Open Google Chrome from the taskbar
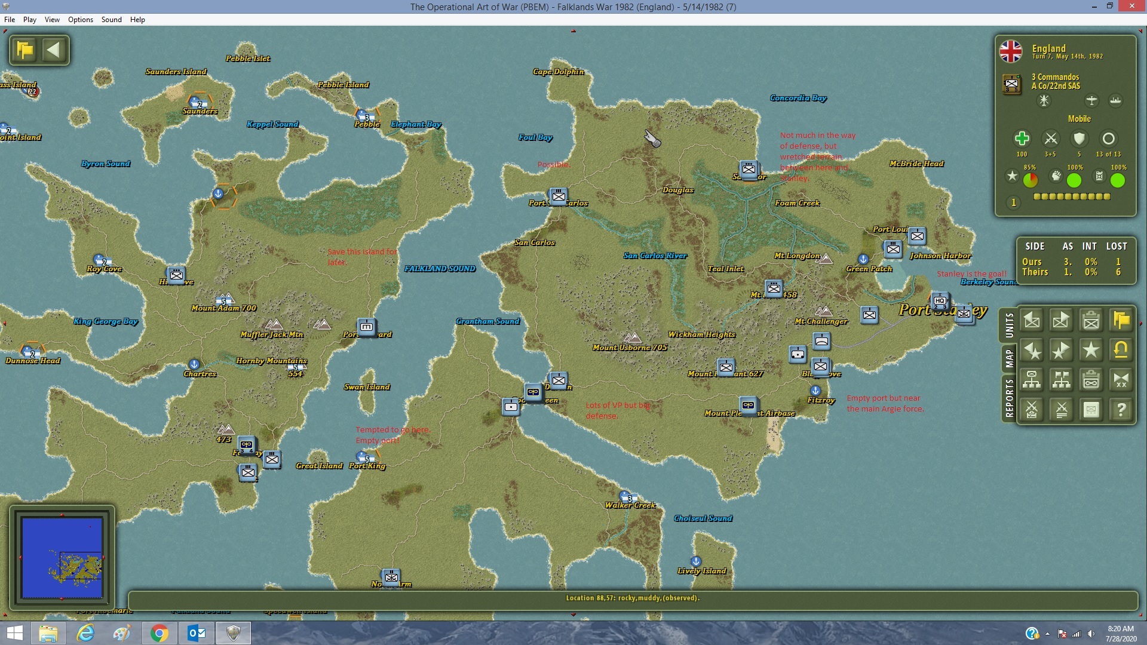 point(159,633)
